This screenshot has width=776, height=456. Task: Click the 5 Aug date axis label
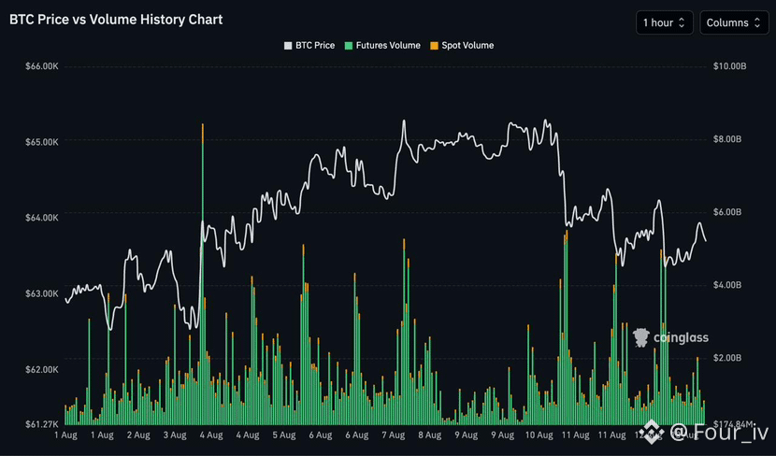tap(284, 435)
